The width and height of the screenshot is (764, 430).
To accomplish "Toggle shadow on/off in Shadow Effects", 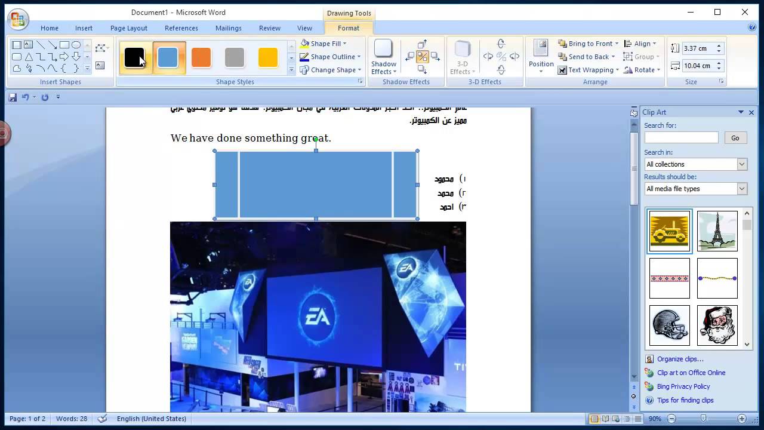I will (x=423, y=57).
